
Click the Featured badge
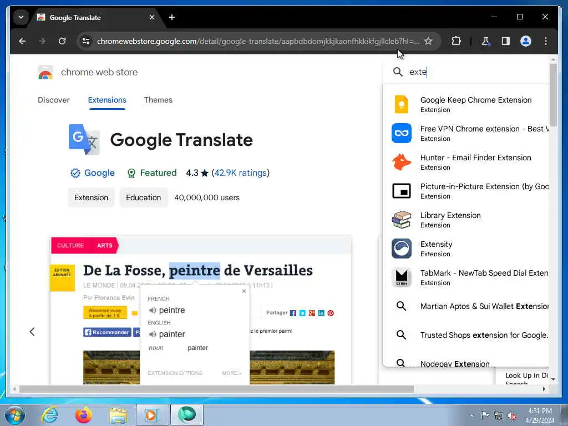coord(152,173)
